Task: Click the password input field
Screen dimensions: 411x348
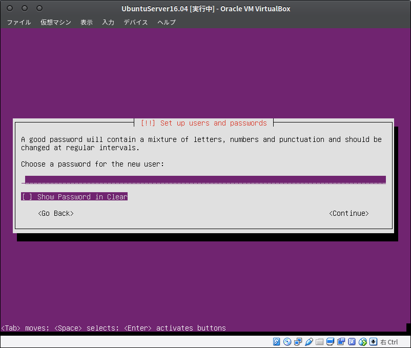Action: (203, 180)
